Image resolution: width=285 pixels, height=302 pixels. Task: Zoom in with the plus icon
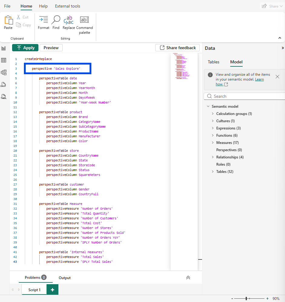(267, 299)
